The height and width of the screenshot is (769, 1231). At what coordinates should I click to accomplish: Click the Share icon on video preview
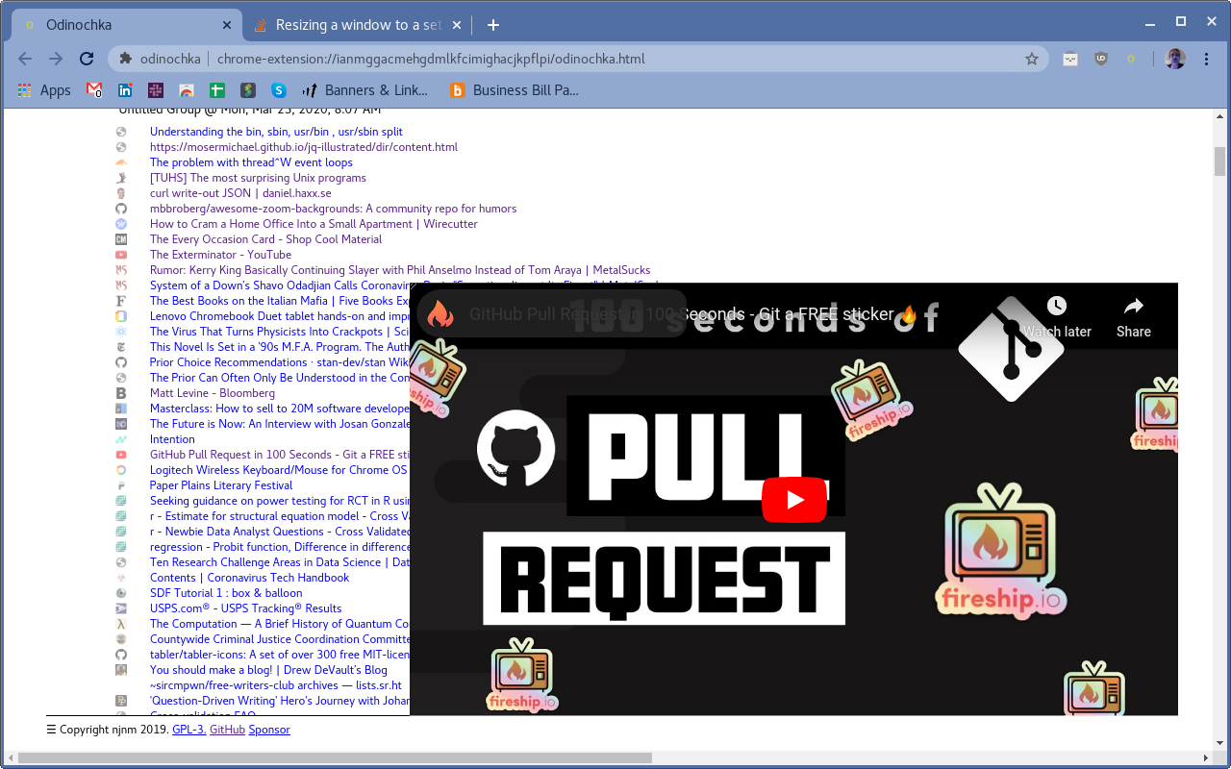point(1133,317)
